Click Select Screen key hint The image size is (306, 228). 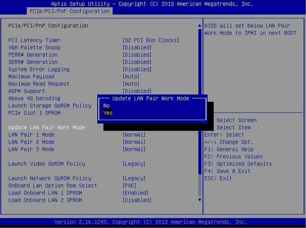[x=237, y=120]
